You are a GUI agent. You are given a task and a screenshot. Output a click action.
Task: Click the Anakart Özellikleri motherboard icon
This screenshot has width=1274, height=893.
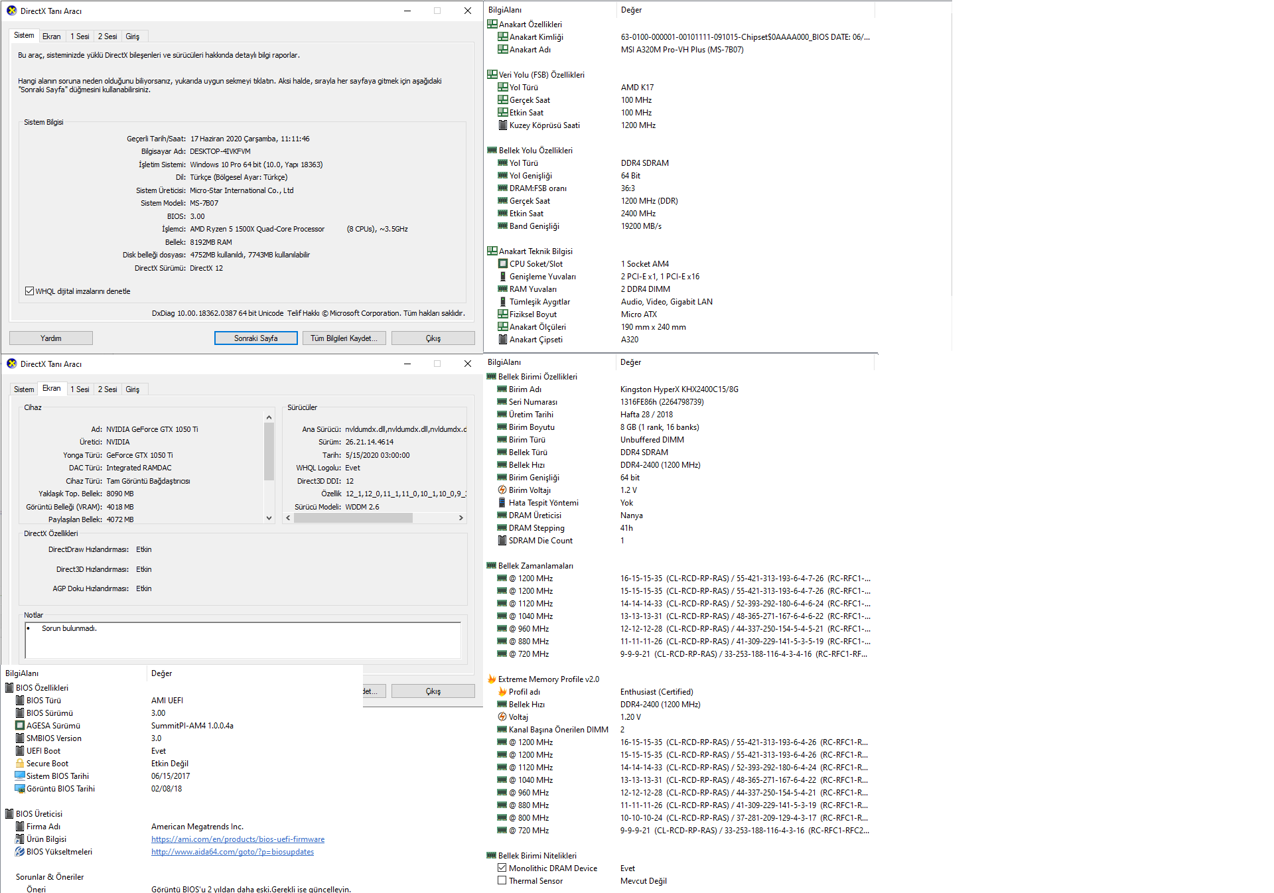point(492,25)
